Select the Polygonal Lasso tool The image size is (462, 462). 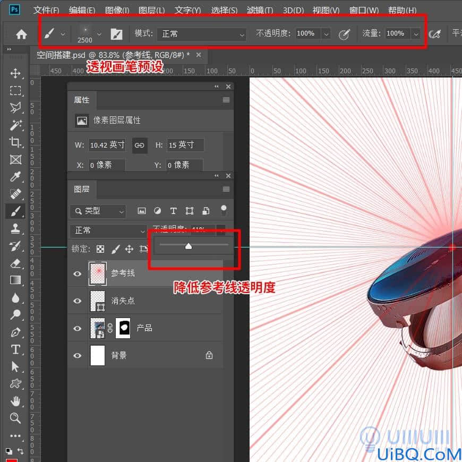[x=15, y=108]
